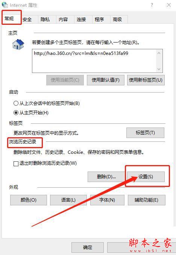Viewport: 176px width, 255px height.
Task: Open the 颜色(O) appearance button
Action: (x=29, y=200)
